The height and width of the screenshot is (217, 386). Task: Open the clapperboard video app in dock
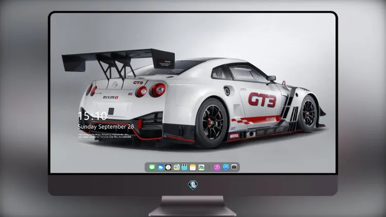[184, 167]
